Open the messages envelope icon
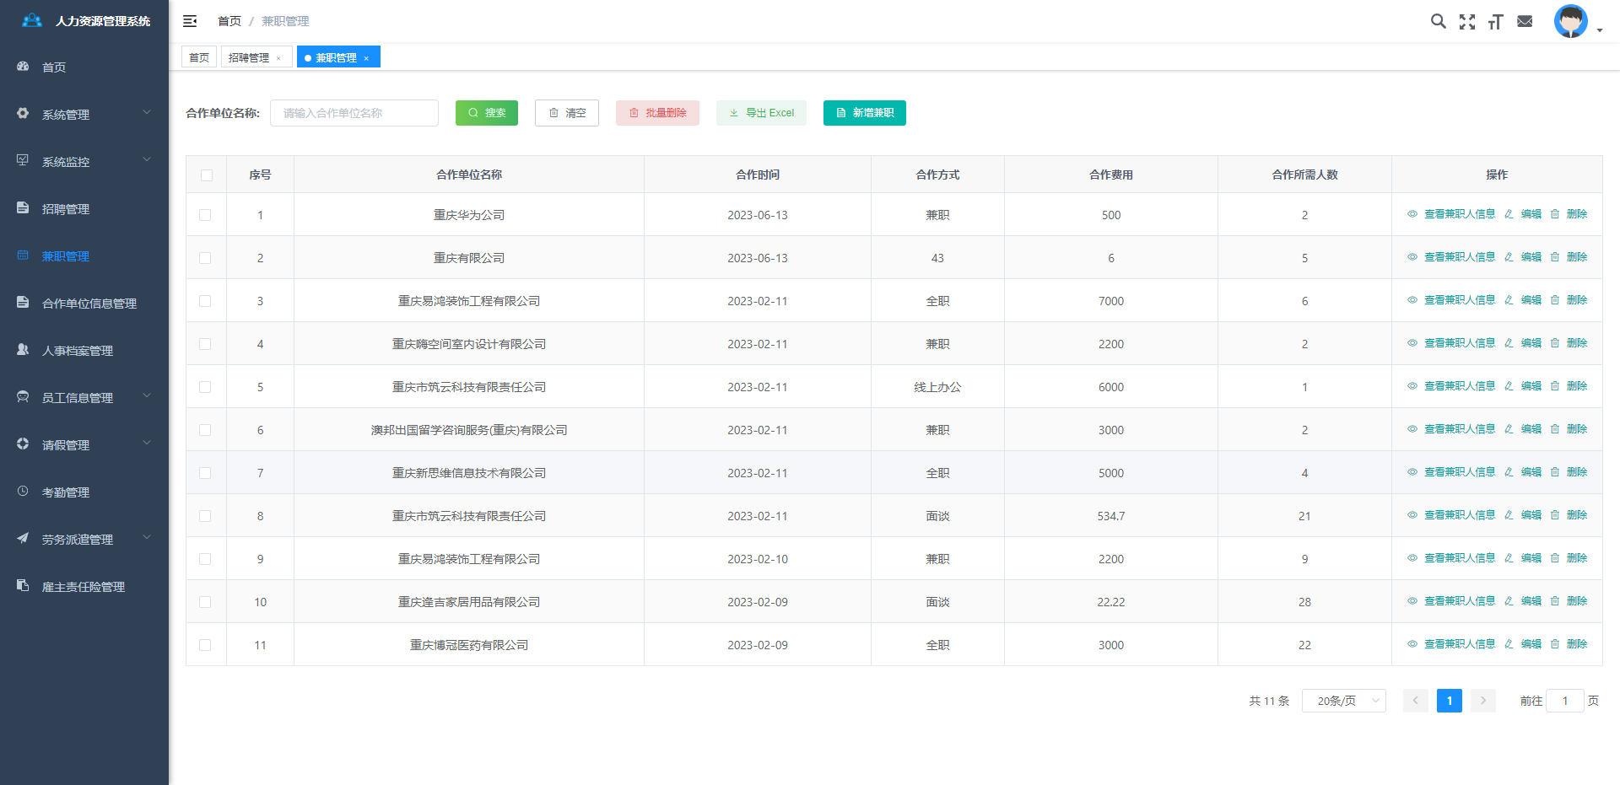This screenshot has width=1620, height=785. point(1525,21)
